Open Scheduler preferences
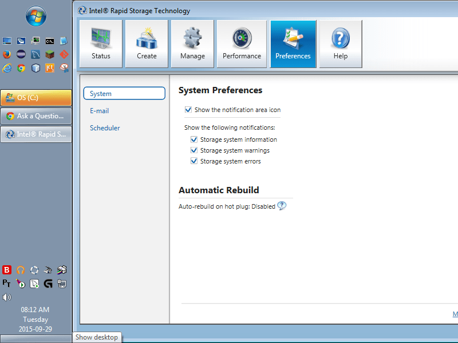The image size is (458, 343). tap(105, 127)
